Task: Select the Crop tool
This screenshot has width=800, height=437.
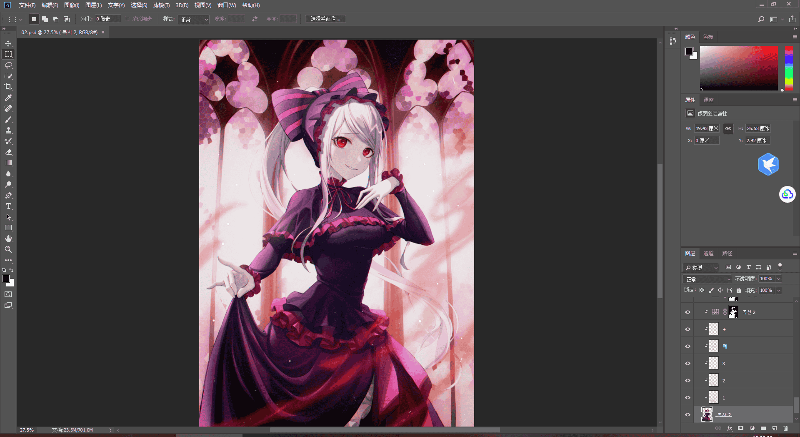Action: tap(8, 87)
